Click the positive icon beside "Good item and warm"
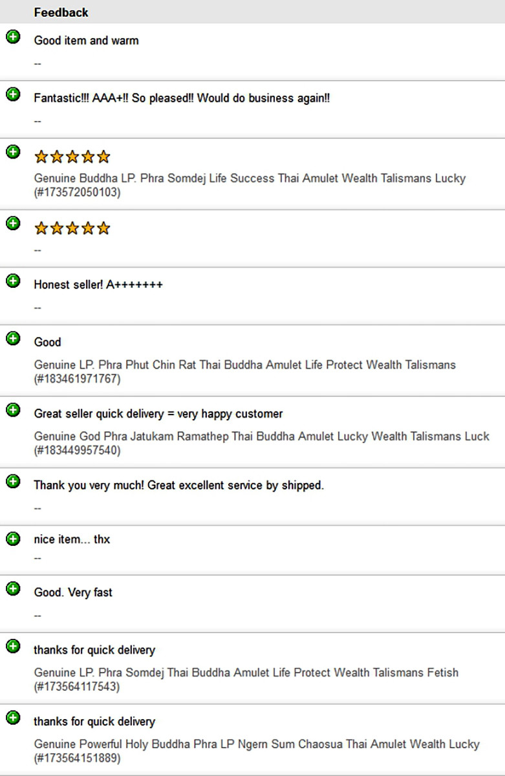The height and width of the screenshot is (776, 505). pyautogui.click(x=13, y=37)
